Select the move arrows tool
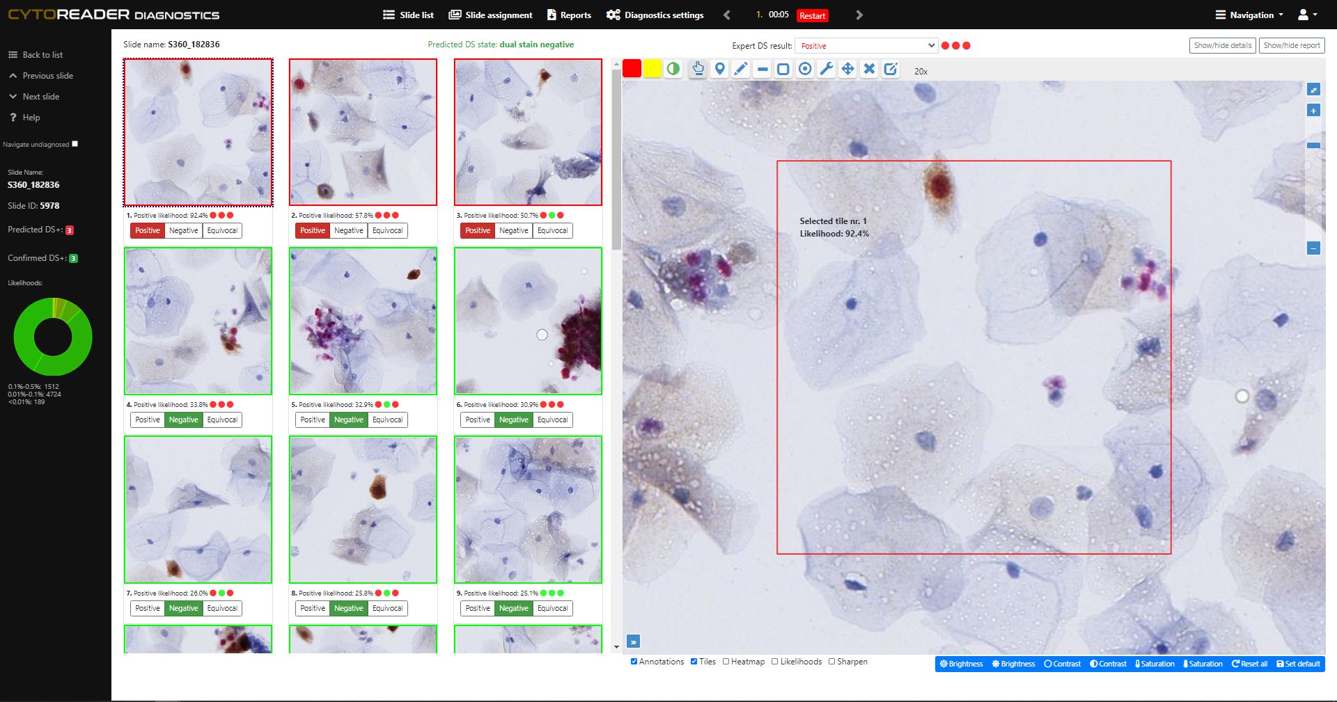 tap(847, 69)
